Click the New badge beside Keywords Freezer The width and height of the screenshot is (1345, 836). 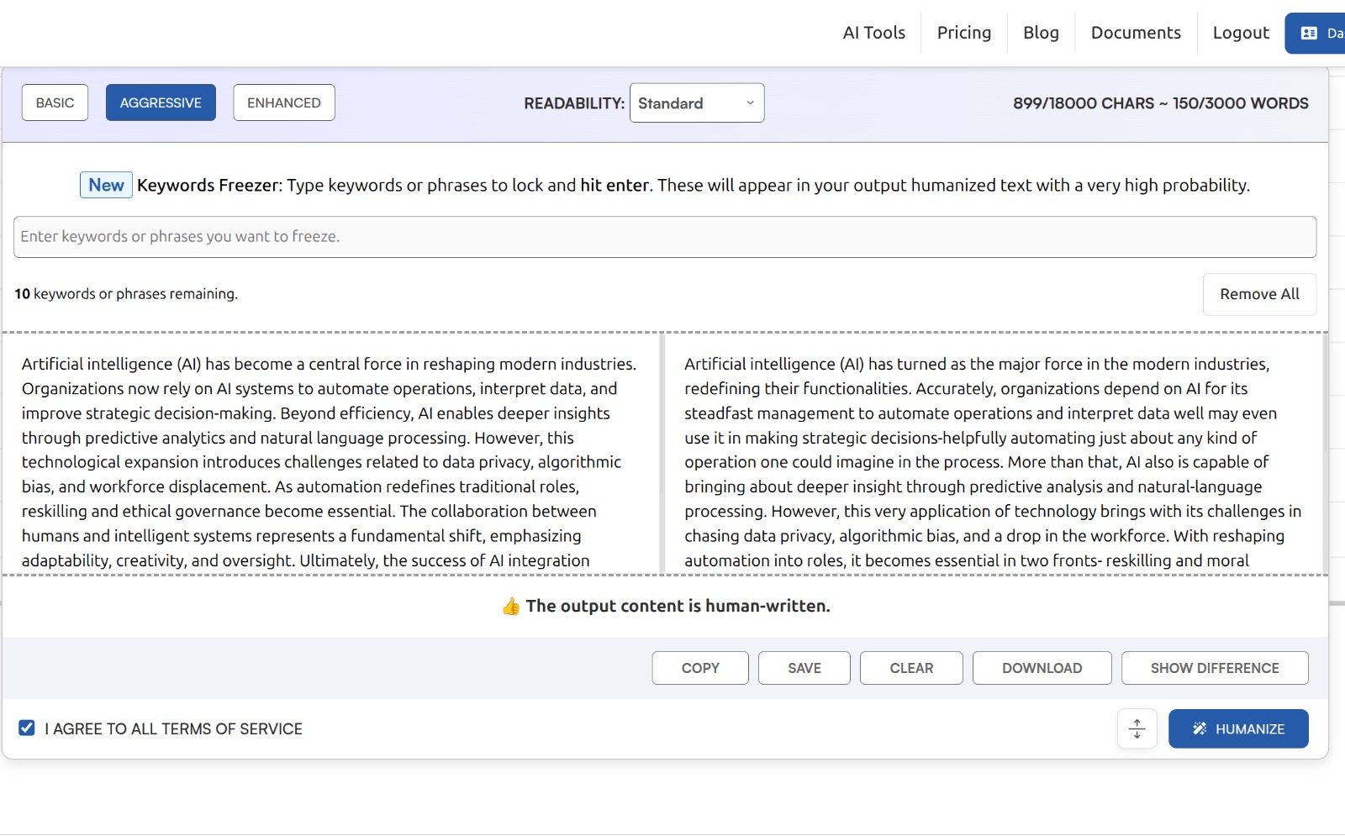point(106,185)
